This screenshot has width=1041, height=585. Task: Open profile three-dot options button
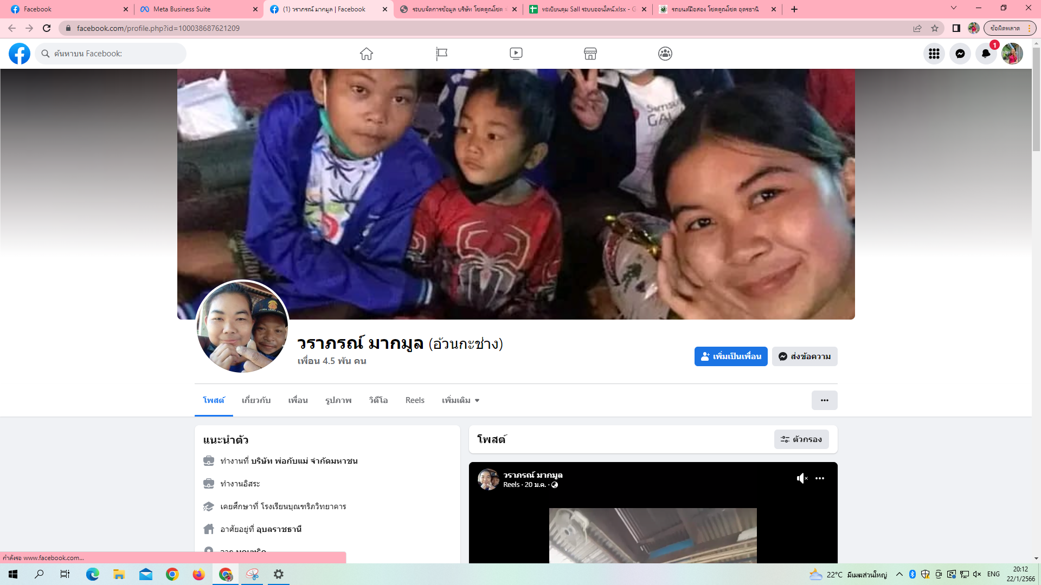coord(824,400)
